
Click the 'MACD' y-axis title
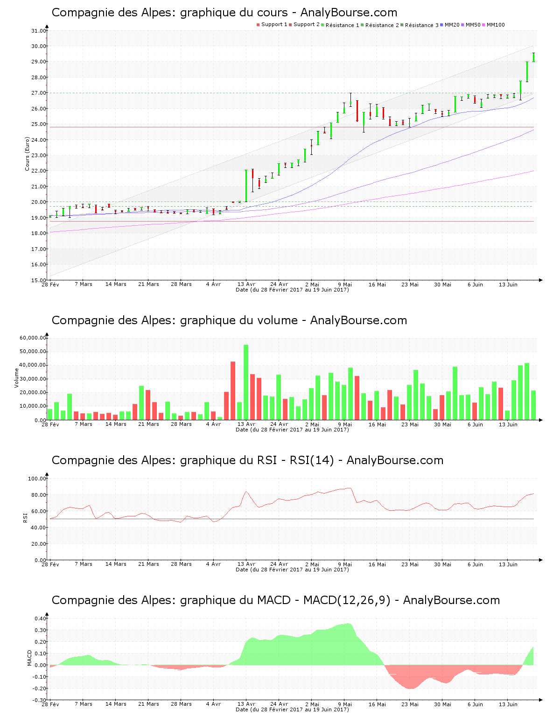pyautogui.click(x=30, y=658)
